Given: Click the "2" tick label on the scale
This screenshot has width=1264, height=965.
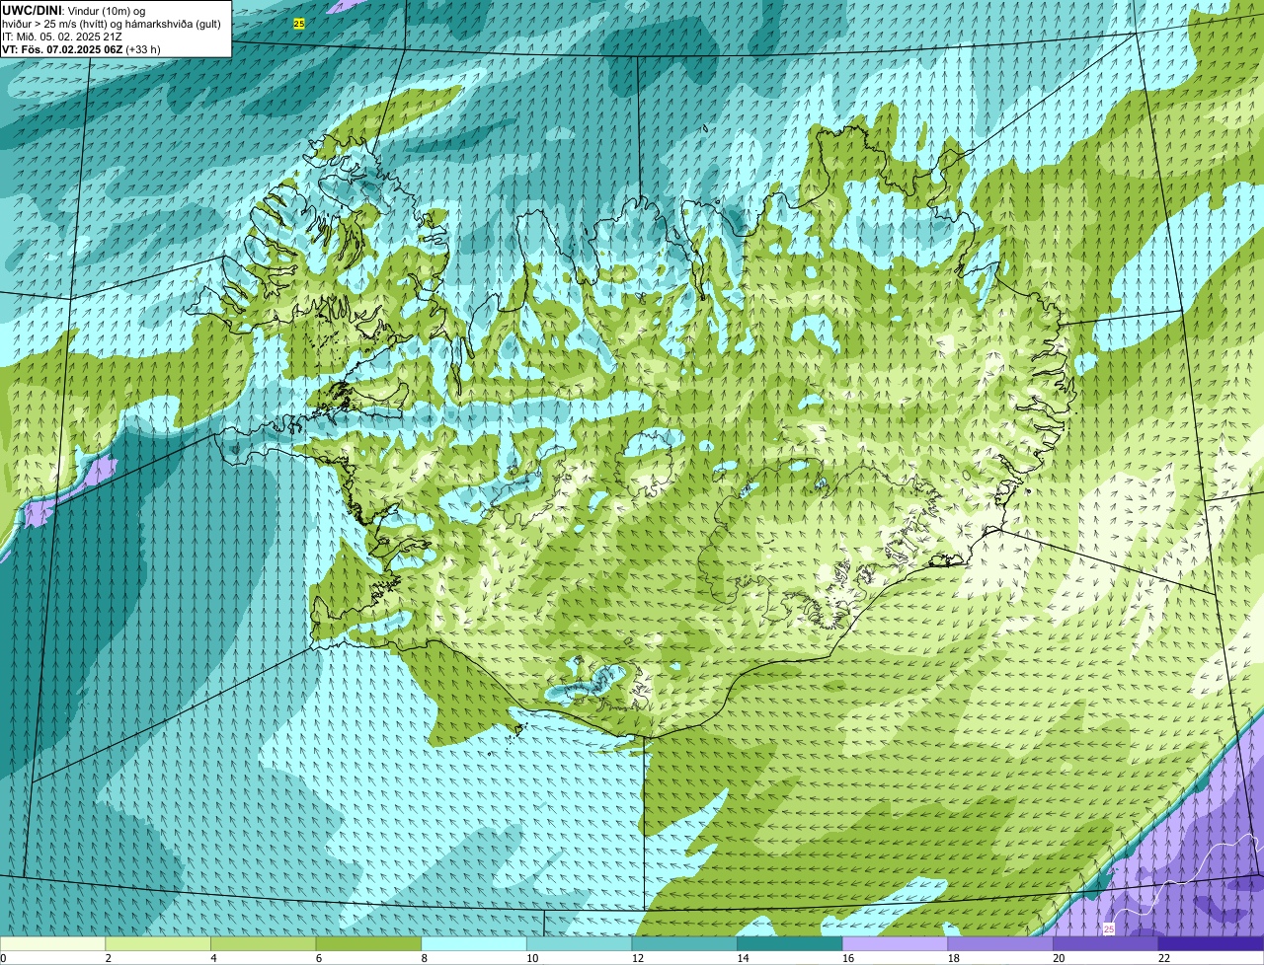Looking at the screenshot, I should [x=108, y=958].
